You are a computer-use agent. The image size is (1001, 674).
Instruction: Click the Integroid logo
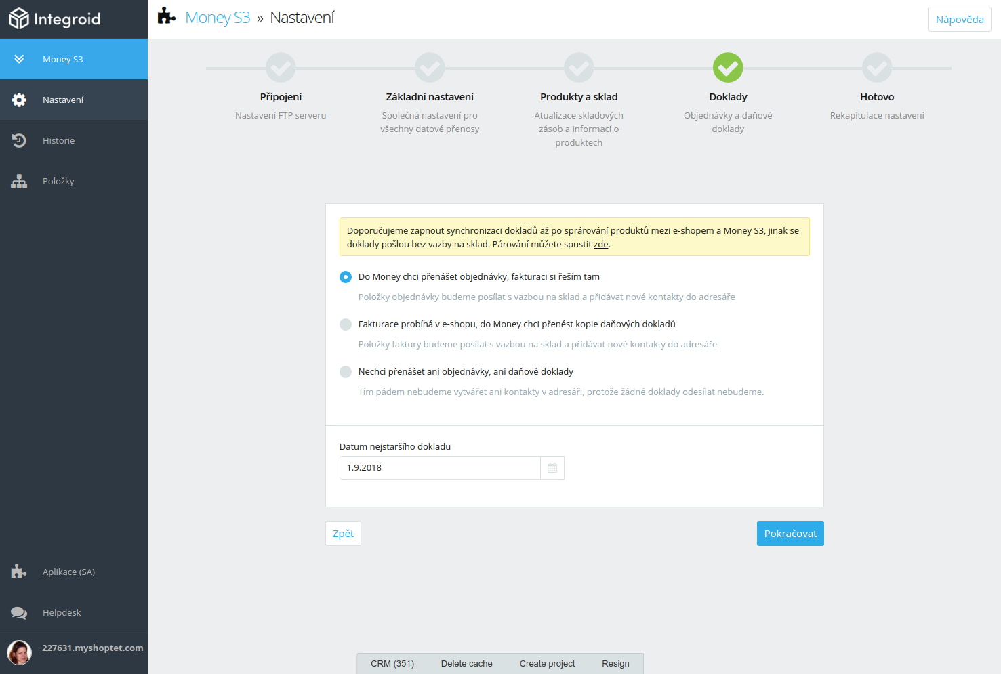54,19
